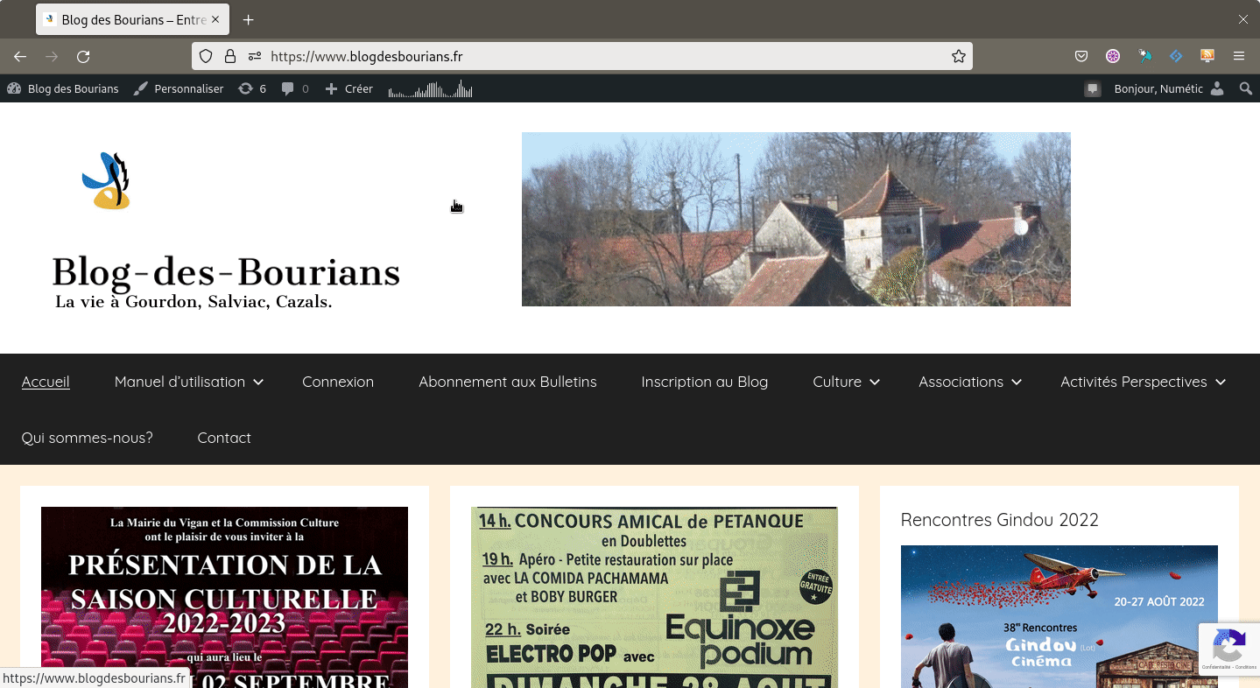Reload the page using the refresh button

[x=83, y=57]
